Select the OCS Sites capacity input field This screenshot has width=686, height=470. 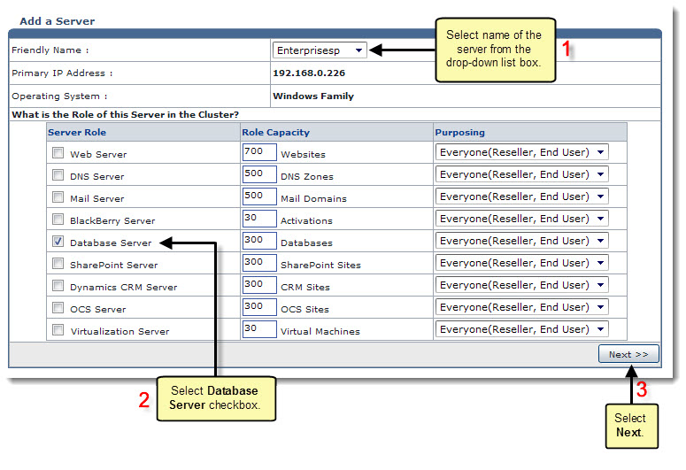(259, 307)
